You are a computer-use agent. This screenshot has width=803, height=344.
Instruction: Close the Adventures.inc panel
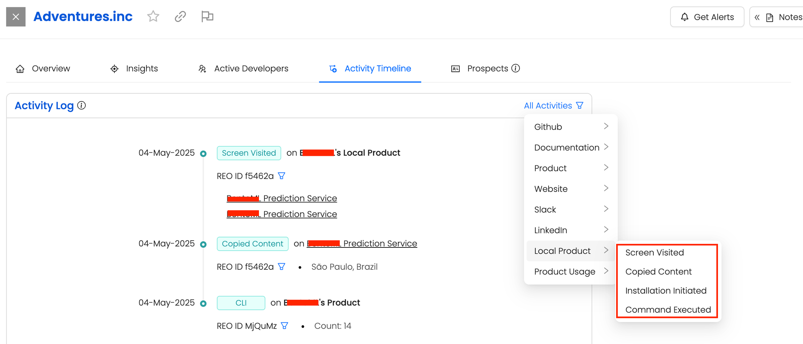click(16, 17)
